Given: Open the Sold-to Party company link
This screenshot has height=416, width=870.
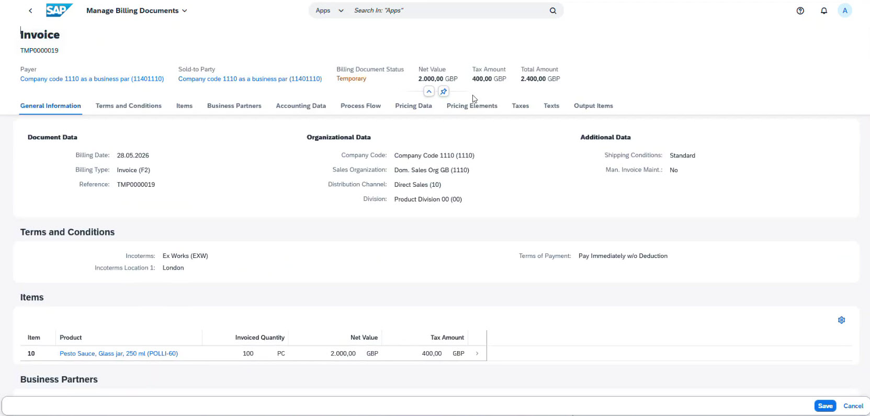Looking at the screenshot, I should pyautogui.click(x=250, y=79).
